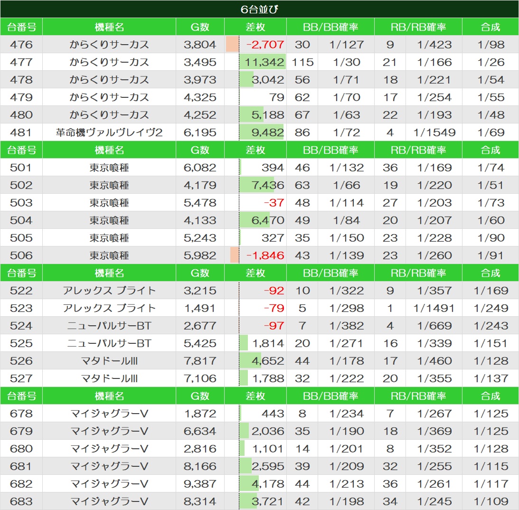
Task: Select RB rate 1/1549 cell
Action: [x=434, y=132]
